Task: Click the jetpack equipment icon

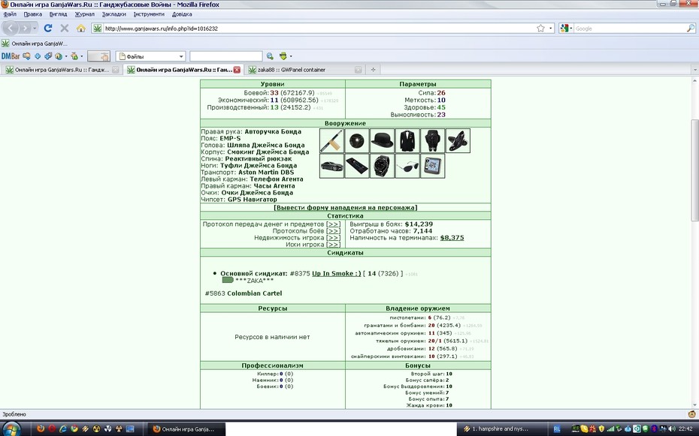Action: (x=432, y=140)
